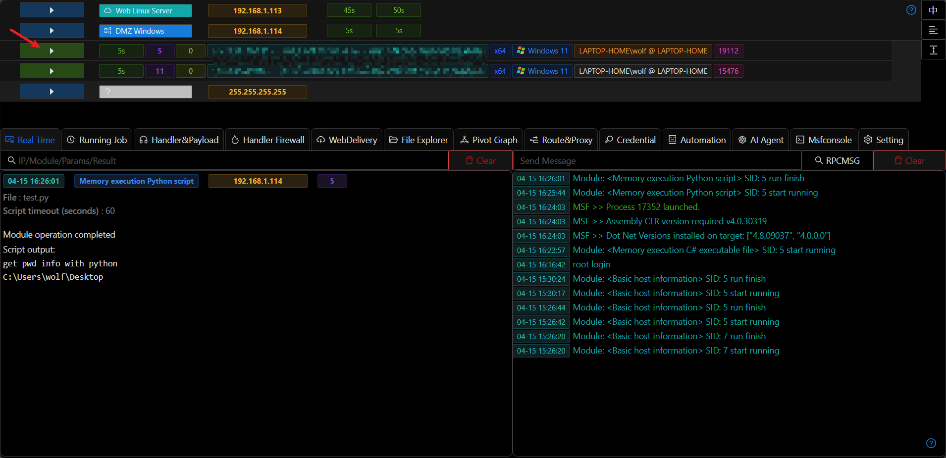Click the RPCMSG button
This screenshot has height=458, width=946.
click(x=837, y=160)
